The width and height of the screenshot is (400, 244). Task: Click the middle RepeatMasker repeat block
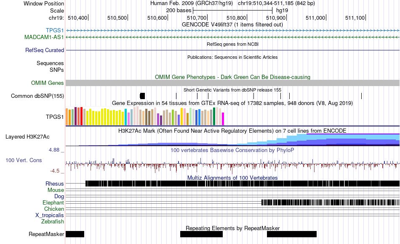pos(202,234)
